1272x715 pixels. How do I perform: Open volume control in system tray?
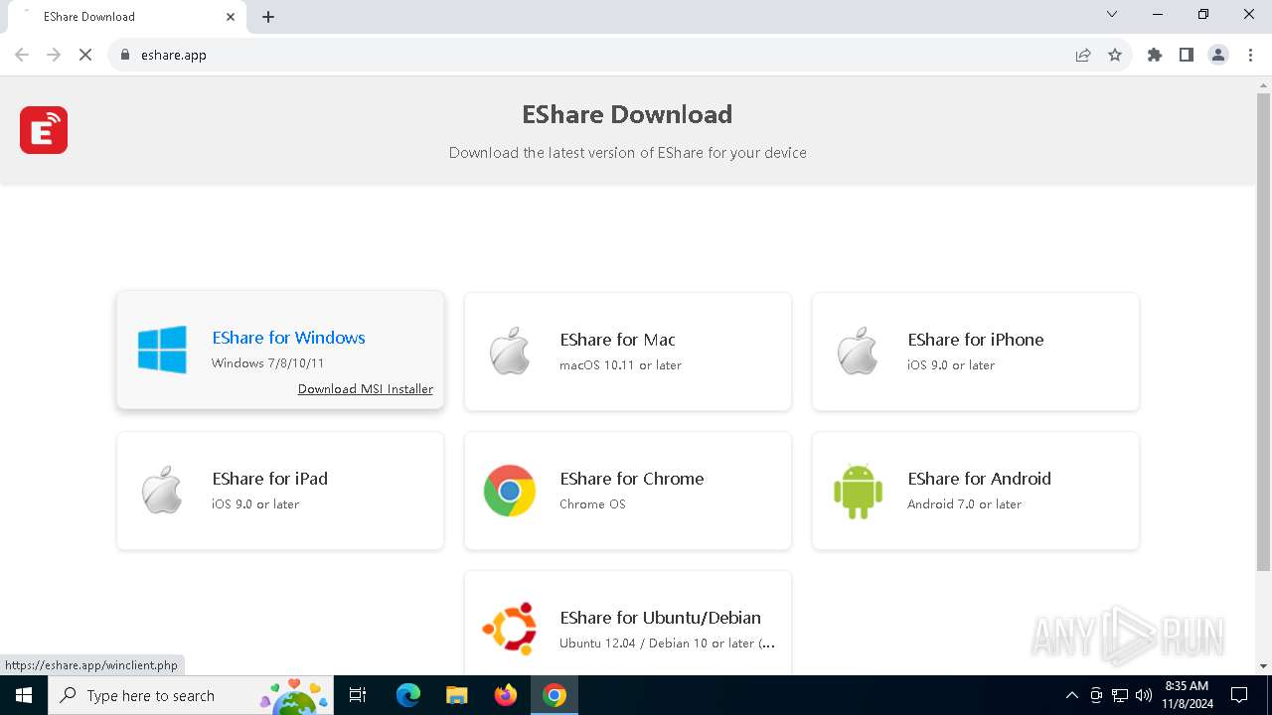(1144, 695)
